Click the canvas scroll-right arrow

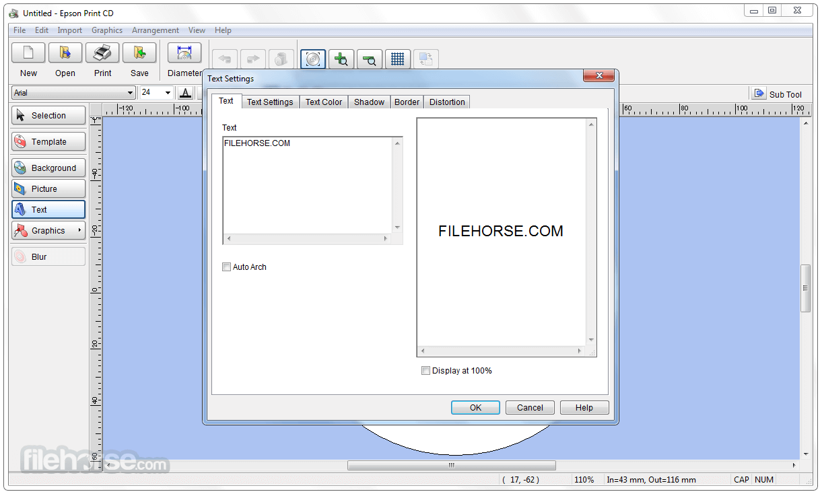pyautogui.click(x=794, y=465)
